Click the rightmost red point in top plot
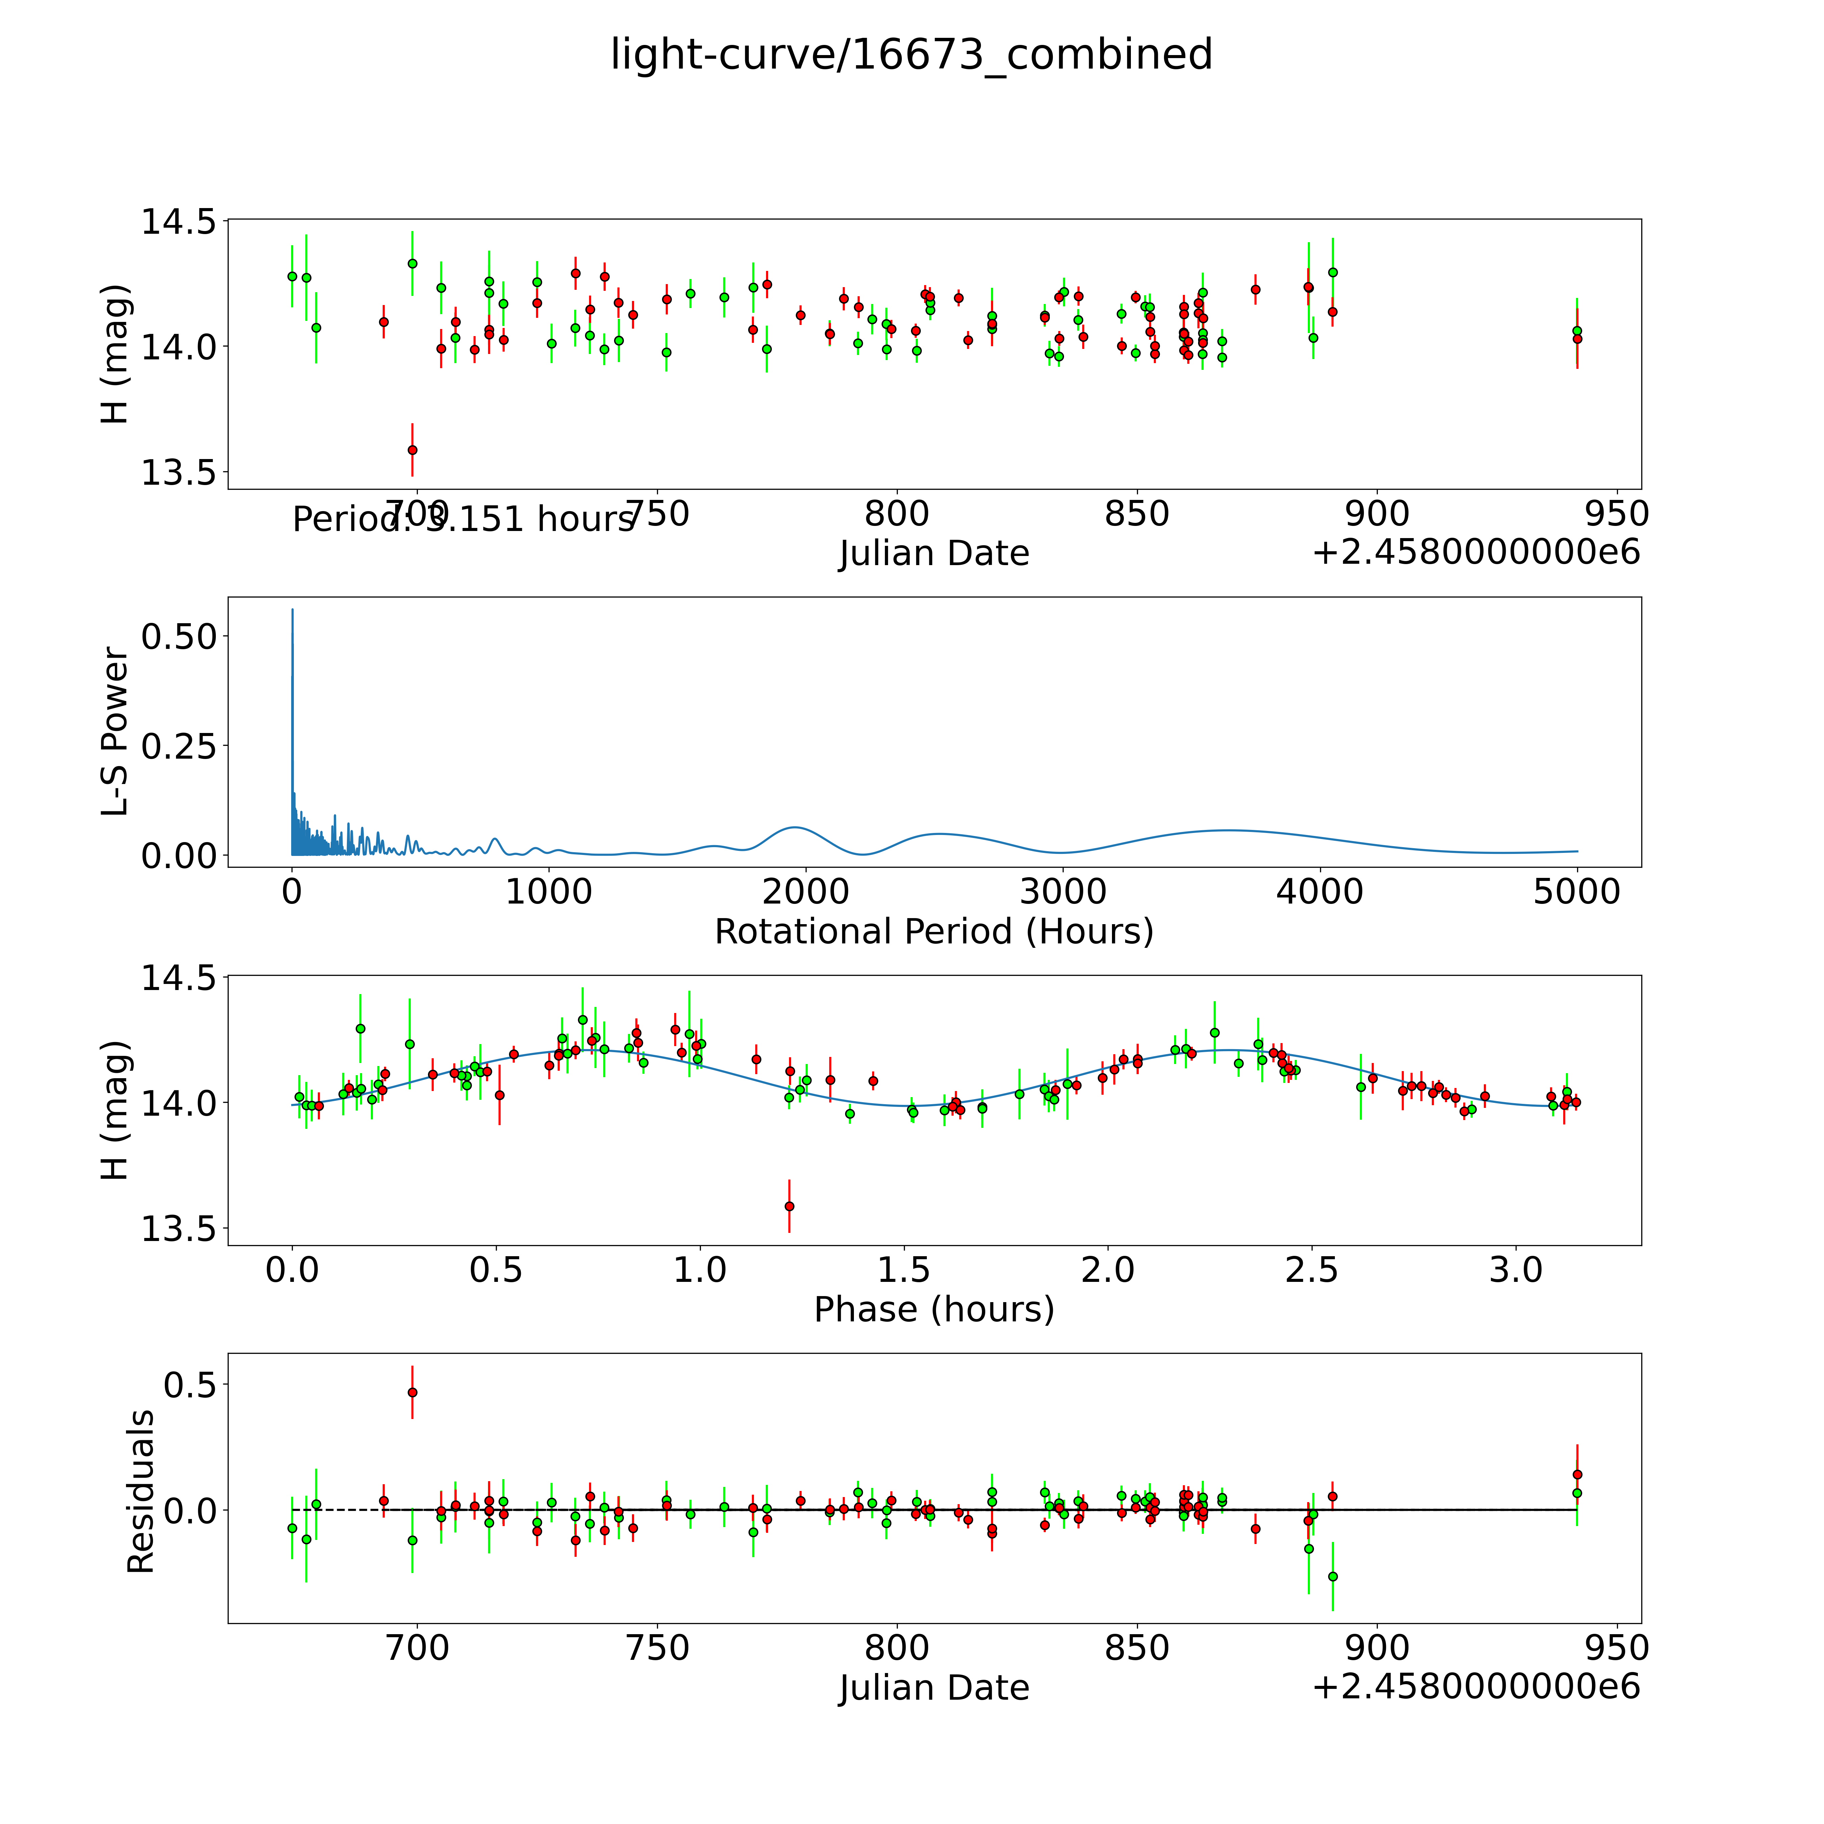Image resolution: width=1824 pixels, height=1824 pixels. point(1577,339)
